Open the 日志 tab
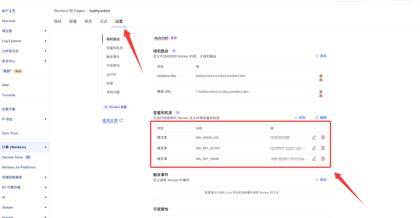Viewport: 420px width, 218px height. (103, 21)
